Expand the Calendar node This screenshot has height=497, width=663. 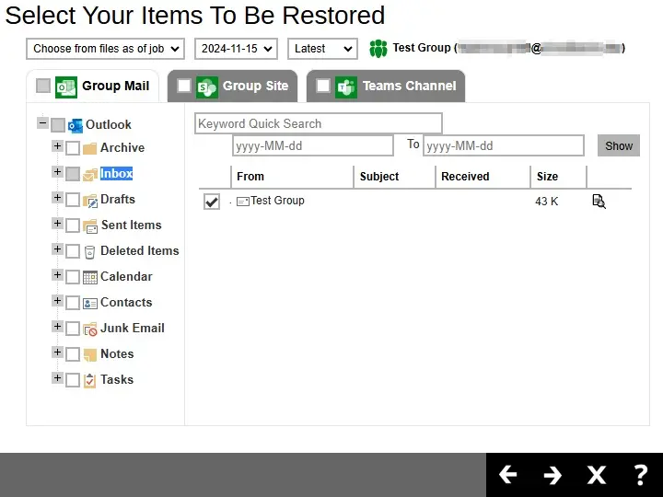click(57, 275)
